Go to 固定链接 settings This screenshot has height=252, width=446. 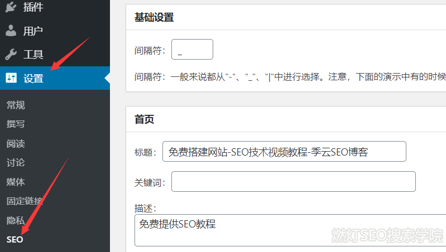tap(25, 201)
